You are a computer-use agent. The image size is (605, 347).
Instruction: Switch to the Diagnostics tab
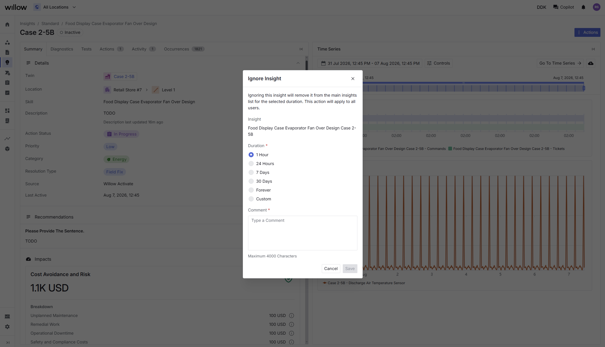coord(62,49)
